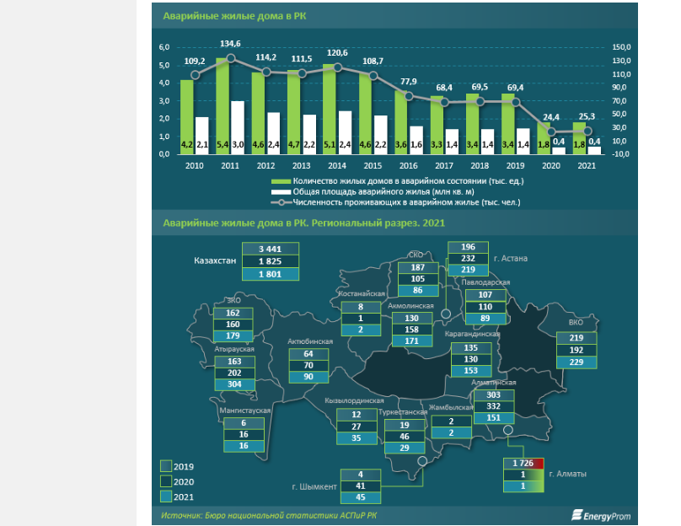Click the г. Шымкент label

pos(314,487)
